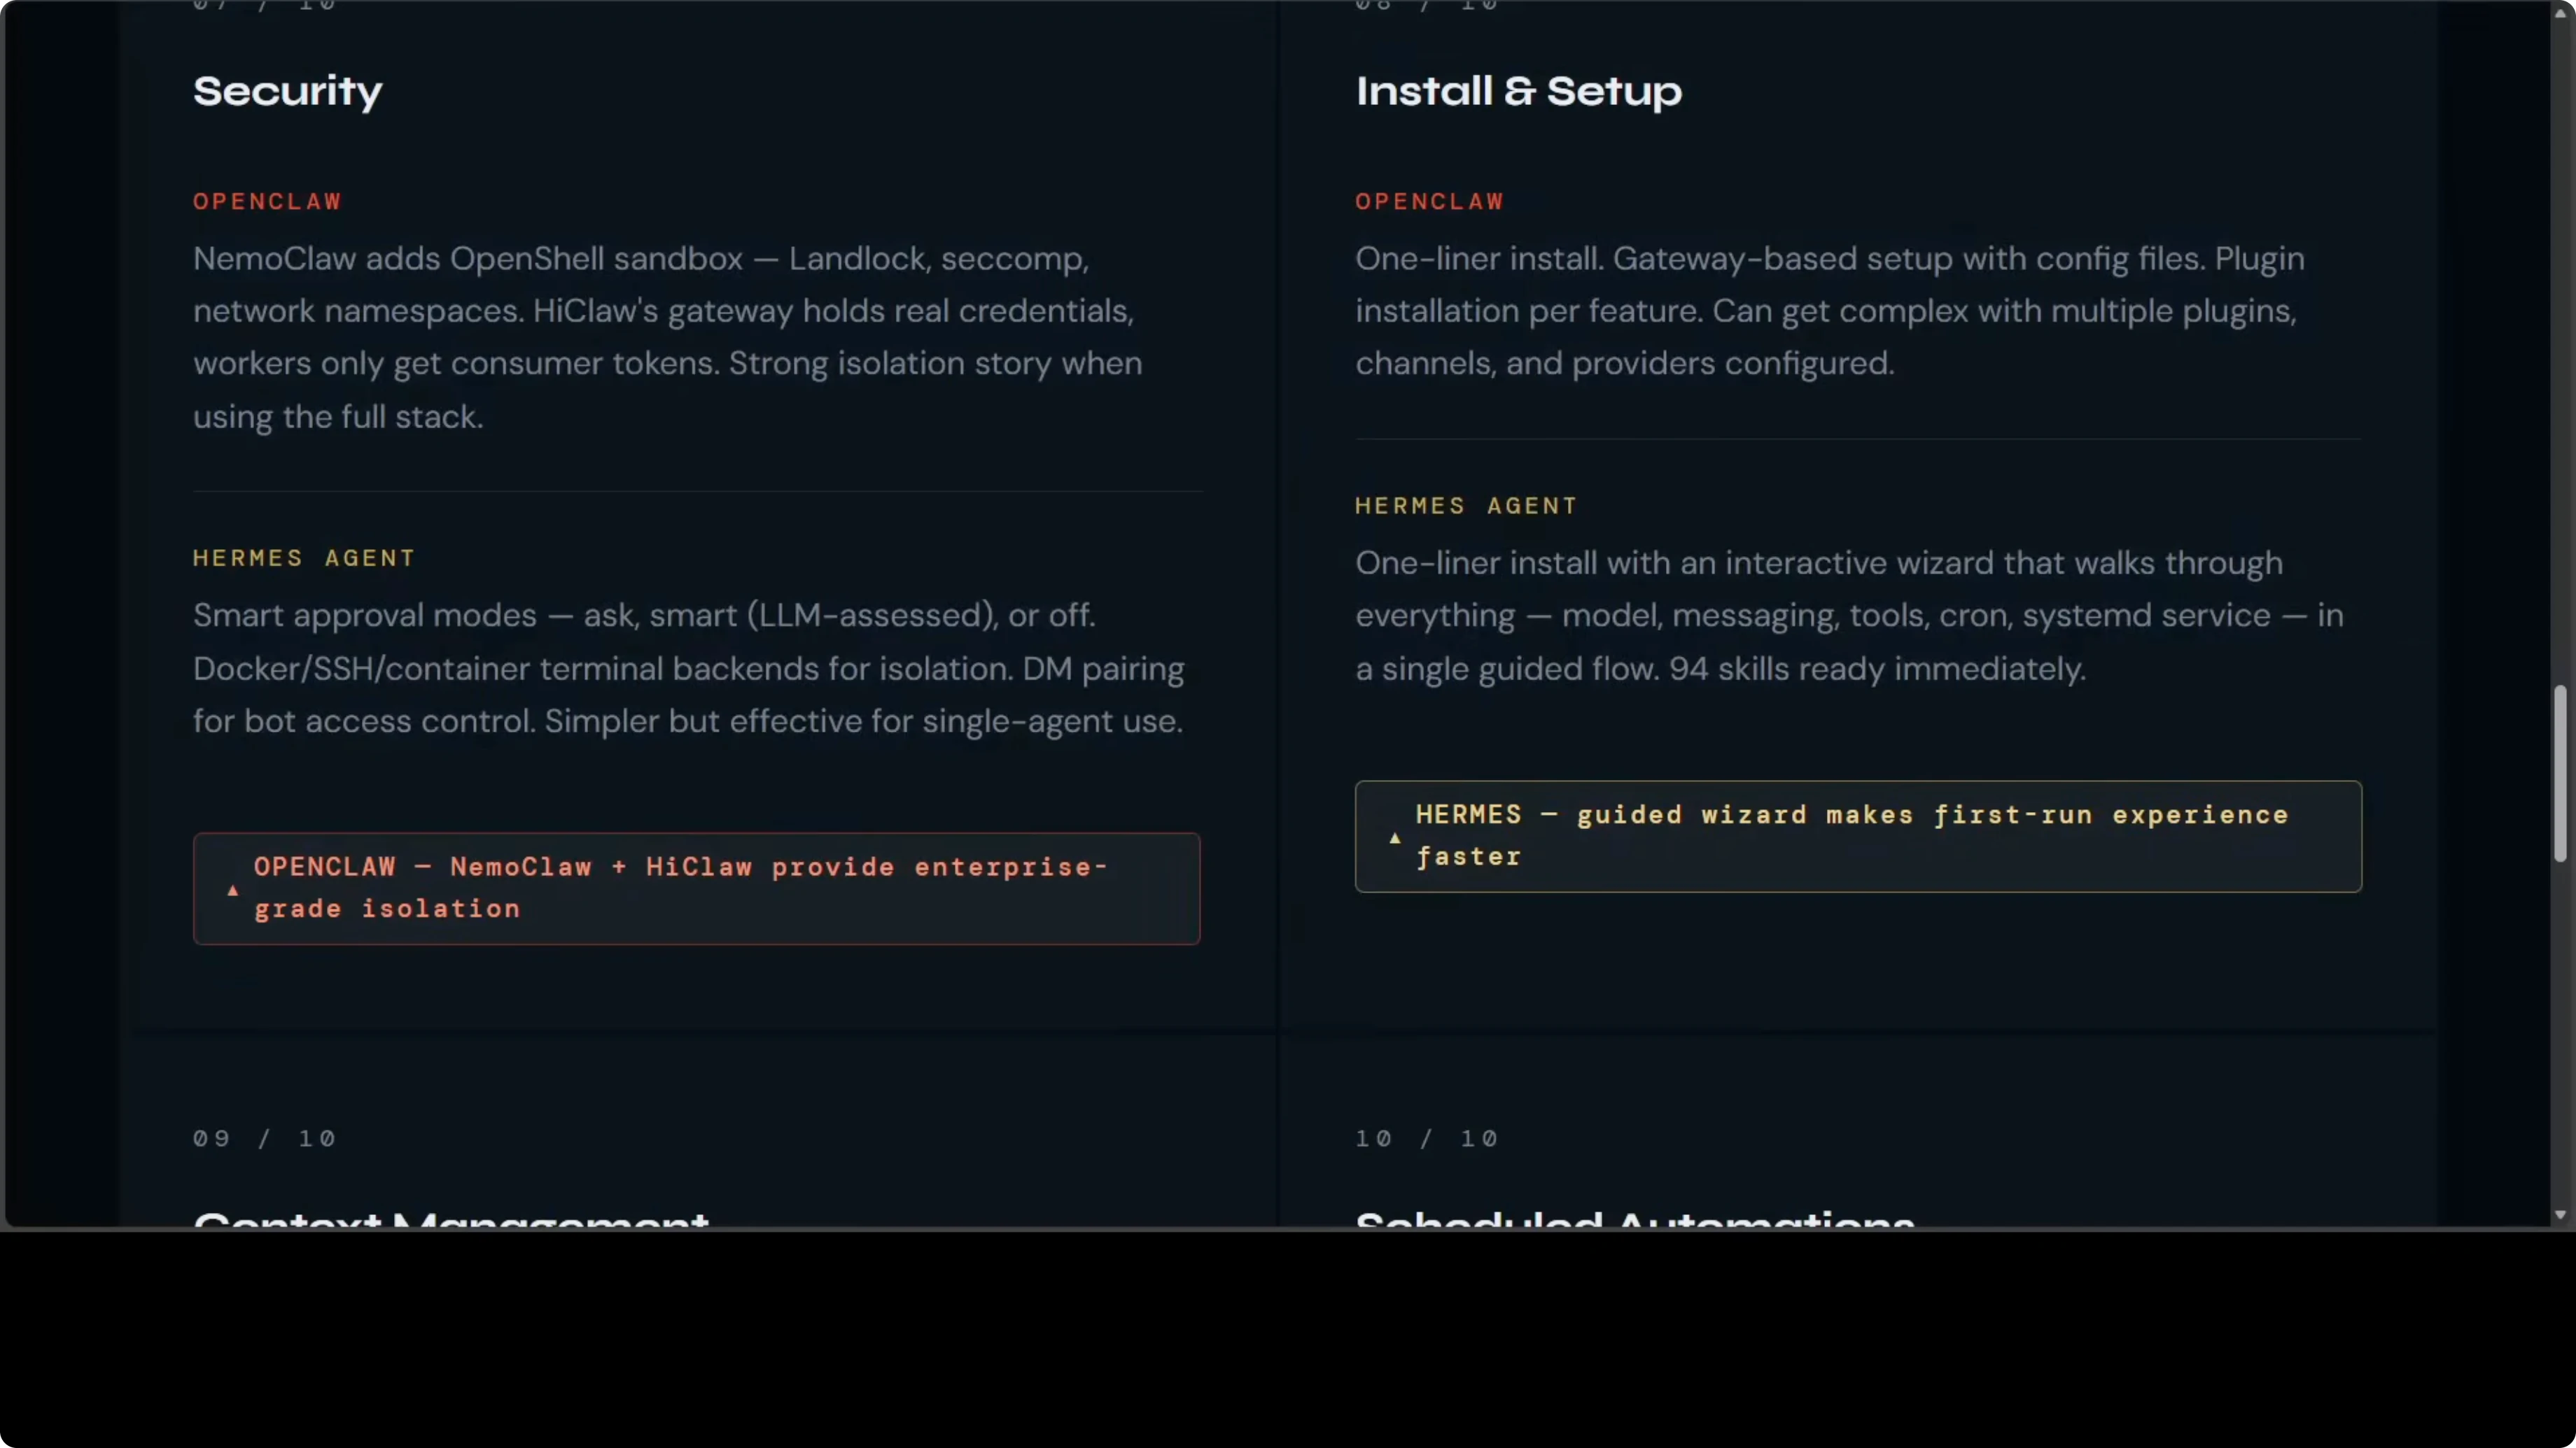Click the NemoClaw OpenShell sandbox paragraph
This screenshot has width=2576, height=1448.
(x=667, y=336)
